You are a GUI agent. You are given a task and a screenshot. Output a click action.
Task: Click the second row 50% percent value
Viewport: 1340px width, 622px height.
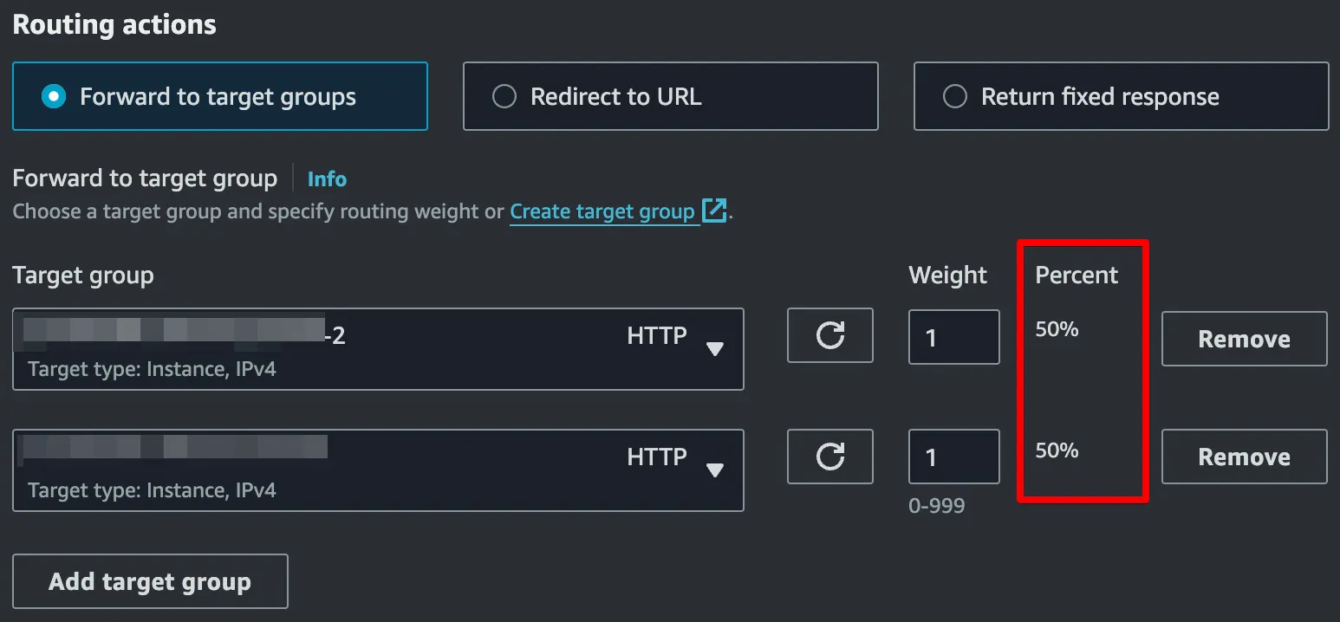point(1057,450)
